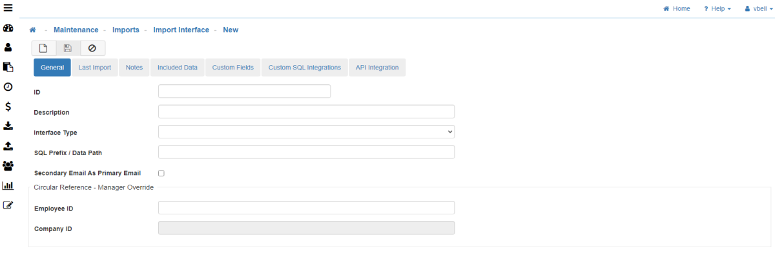Viewport: 775px width, 262px height.
Task: Open the users group icon in sidebar
Action: 8,165
